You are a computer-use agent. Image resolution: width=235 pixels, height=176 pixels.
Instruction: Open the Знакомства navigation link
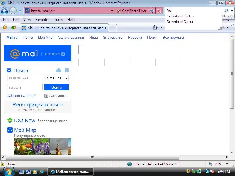(x=113, y=38)
